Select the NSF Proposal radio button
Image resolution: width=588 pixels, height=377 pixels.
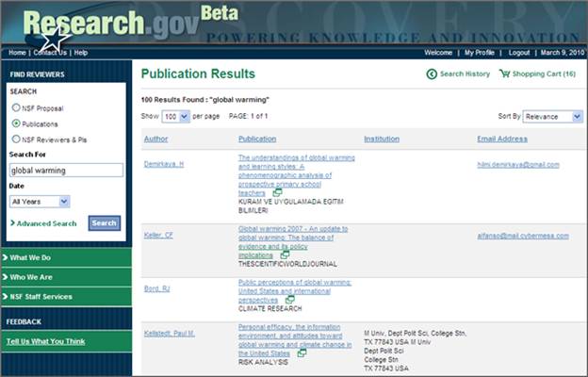point(16,107)
